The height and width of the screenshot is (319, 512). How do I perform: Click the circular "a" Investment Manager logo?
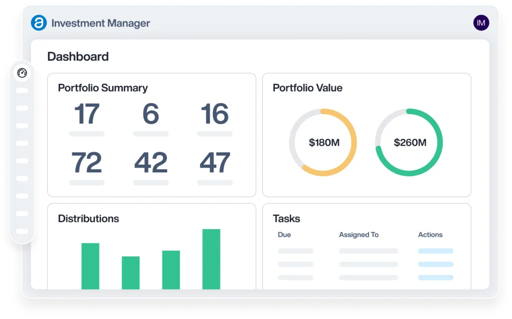point(39,22)
